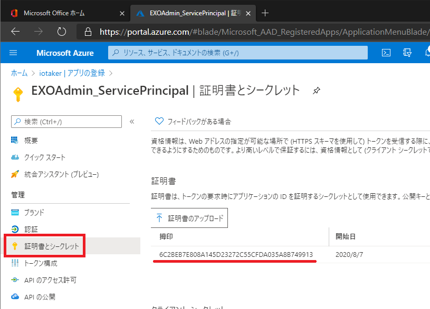Viewport: 430px width, 309px height.
Task: Open the Azure portal hamburger menu
Action: pyautogui.click(x=14, y=53)
